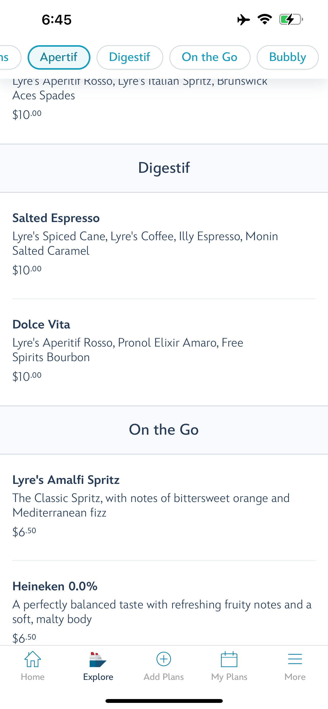Image resolution: width=328 pixels, height=709 pixels.
Task: Tap the 6:45 status bar clock
Action: (57, 20)
